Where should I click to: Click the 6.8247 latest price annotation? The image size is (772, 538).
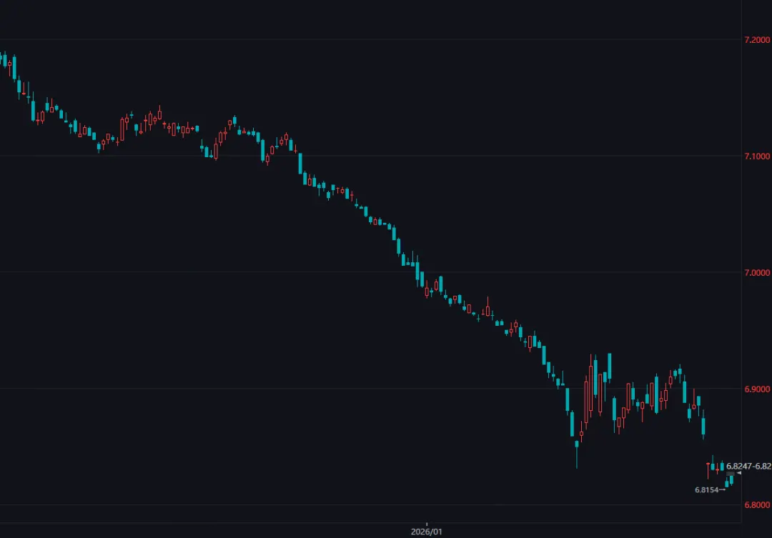(749, 466)
